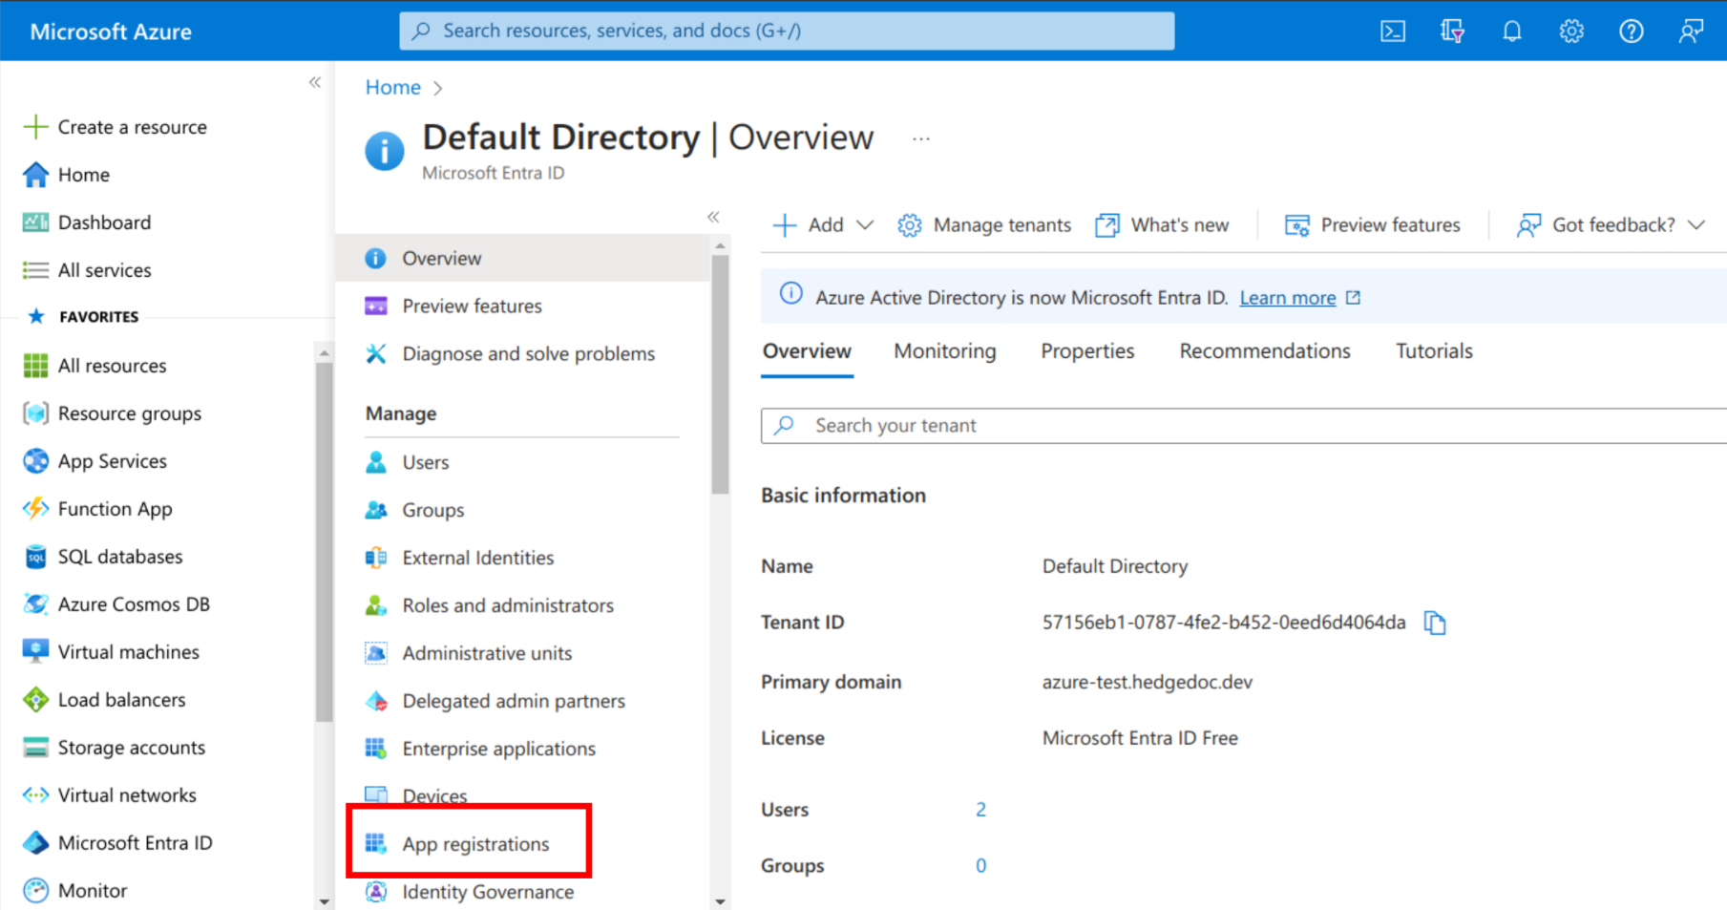Open the help icon in top bar
1727x910 pixels.
tap(1631, 31)
